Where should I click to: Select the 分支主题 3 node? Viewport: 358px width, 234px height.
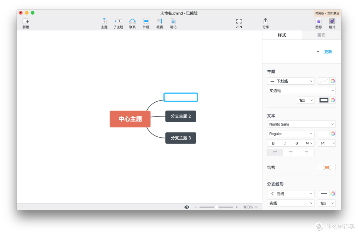point(181,138)
